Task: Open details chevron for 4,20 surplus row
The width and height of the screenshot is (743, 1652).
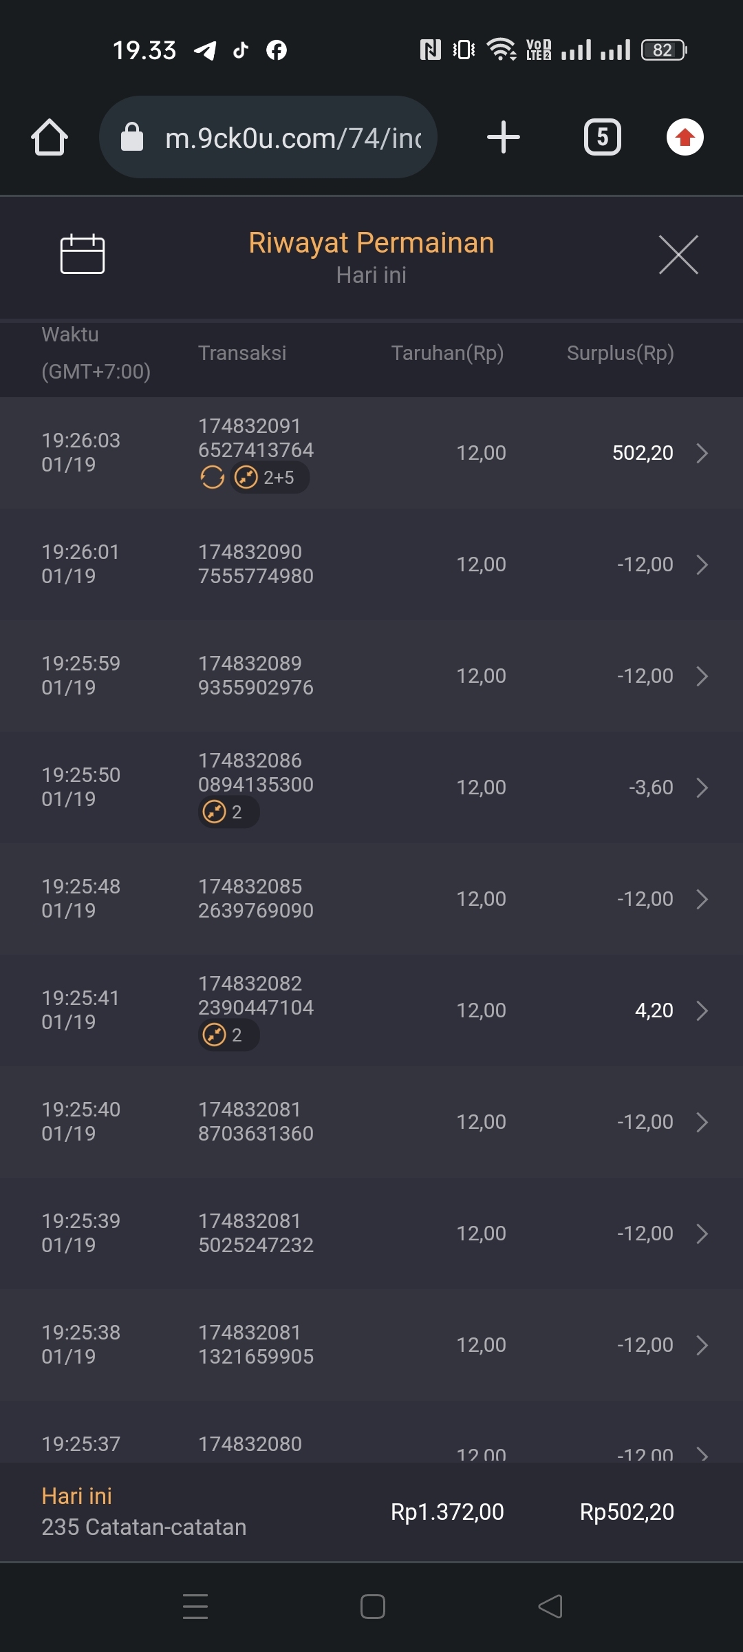Action: click(702, 1010)
